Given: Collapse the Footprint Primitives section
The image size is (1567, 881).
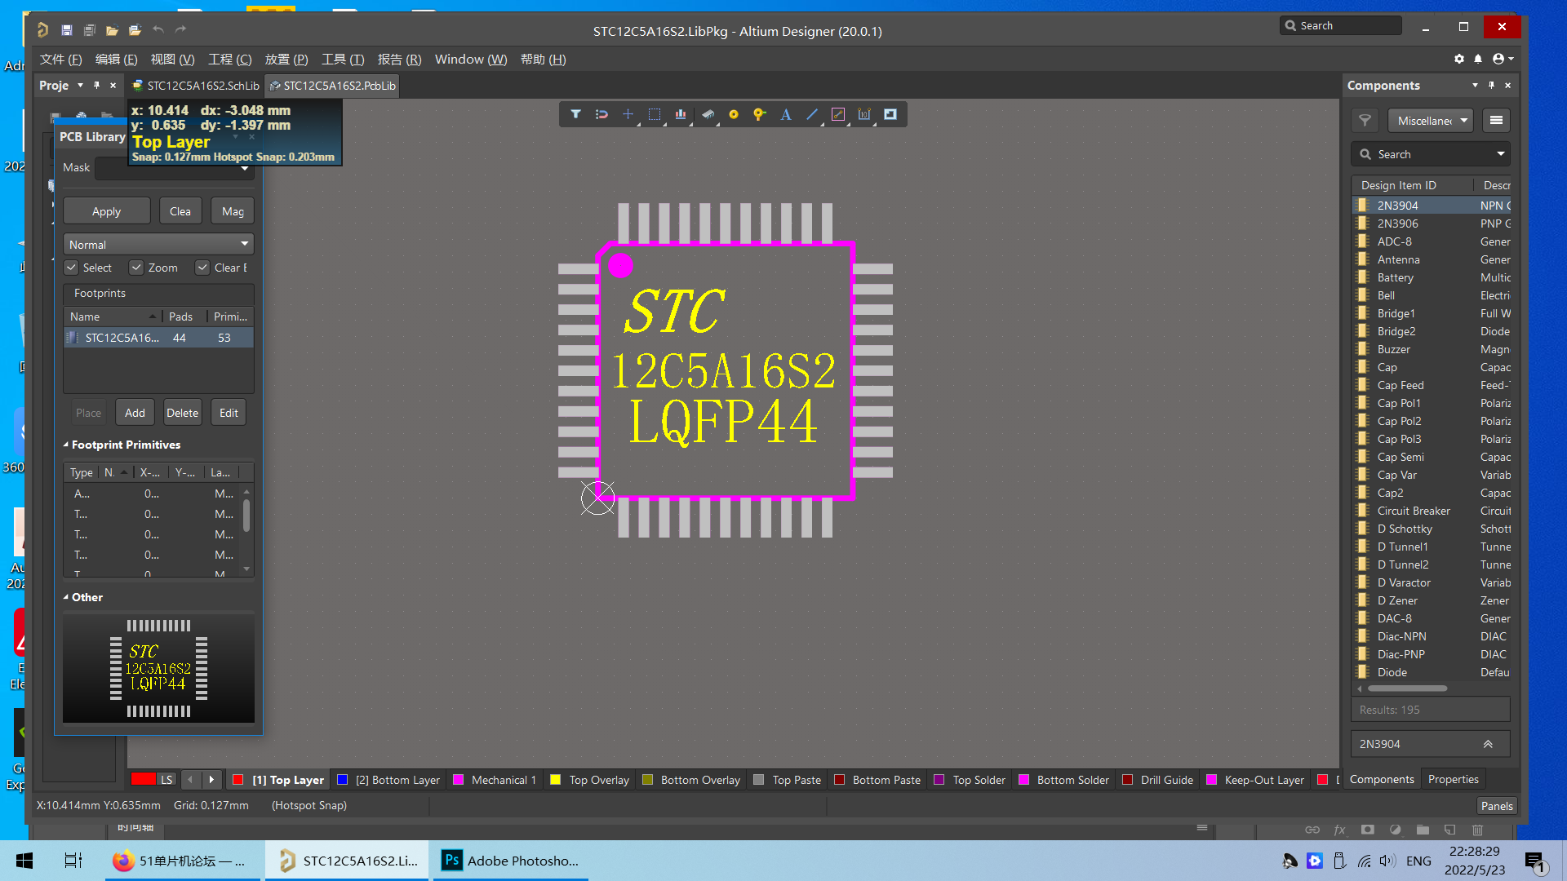Looking at the screenshot, I should click(66, 445).
